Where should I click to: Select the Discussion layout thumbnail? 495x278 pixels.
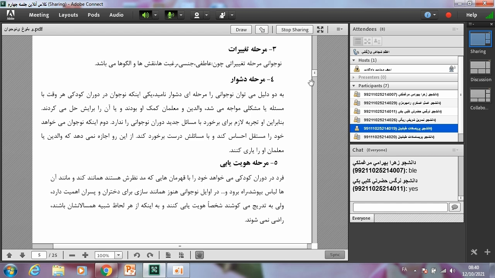pos(480,68)
